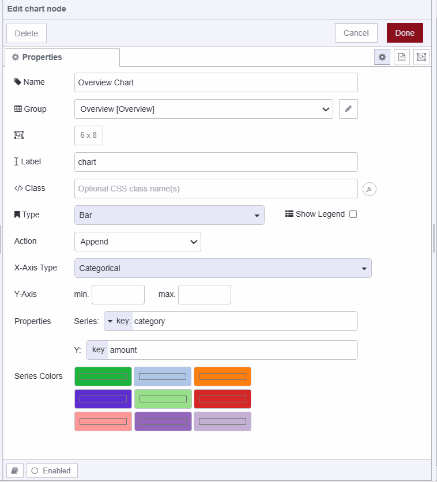Edit the Overview group with the pencil icon

(348, 109)
